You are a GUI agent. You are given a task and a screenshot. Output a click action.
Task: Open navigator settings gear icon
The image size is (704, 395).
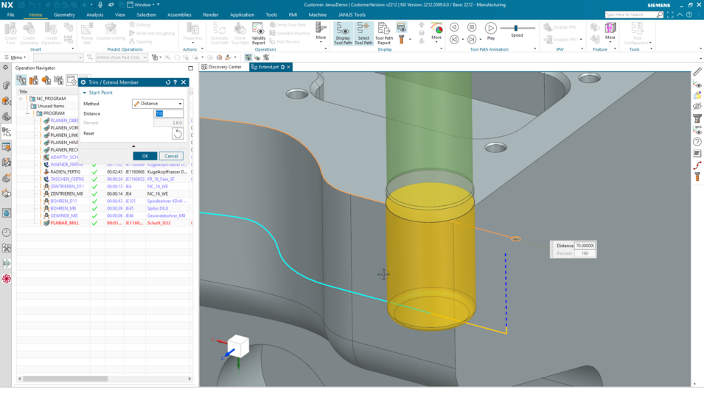coord(5,68)
